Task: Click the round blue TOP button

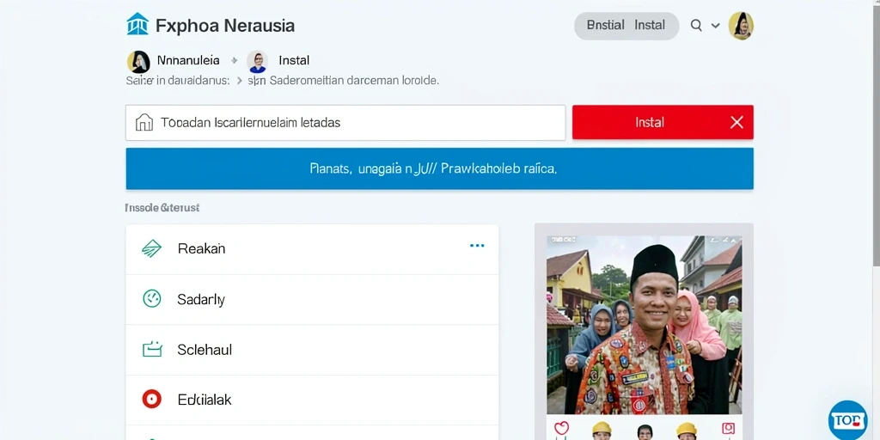Action: tap(847, 419)
